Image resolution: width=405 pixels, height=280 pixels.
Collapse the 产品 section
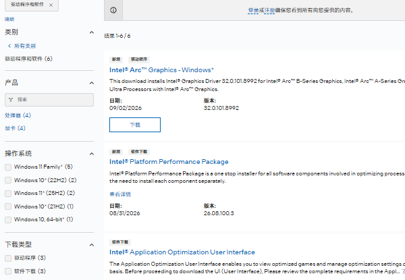click(91, 83)
